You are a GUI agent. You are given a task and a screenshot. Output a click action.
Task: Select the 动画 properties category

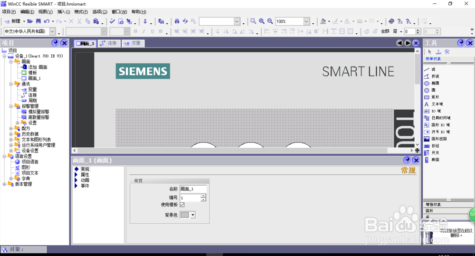pos(85,180)
